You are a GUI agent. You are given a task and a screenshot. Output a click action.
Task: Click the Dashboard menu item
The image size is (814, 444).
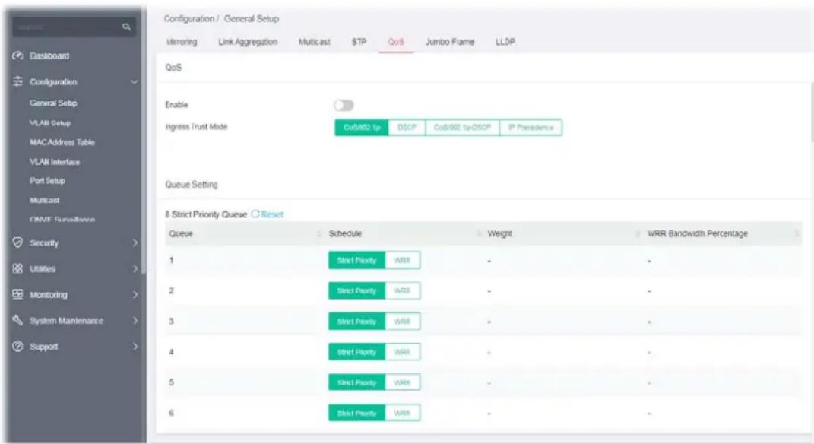[49, 55]
